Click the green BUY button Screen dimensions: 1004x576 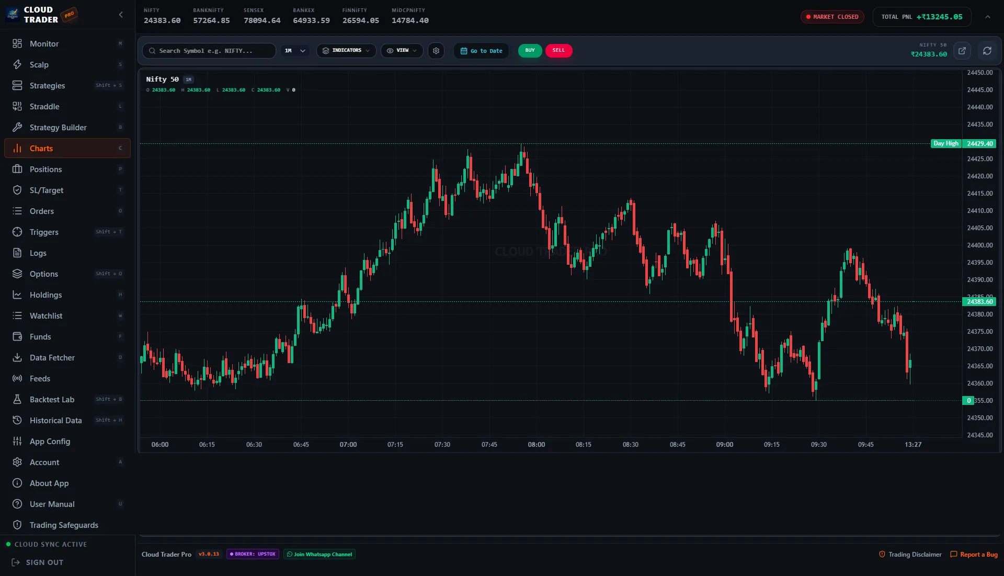click(x=530, y=51)
